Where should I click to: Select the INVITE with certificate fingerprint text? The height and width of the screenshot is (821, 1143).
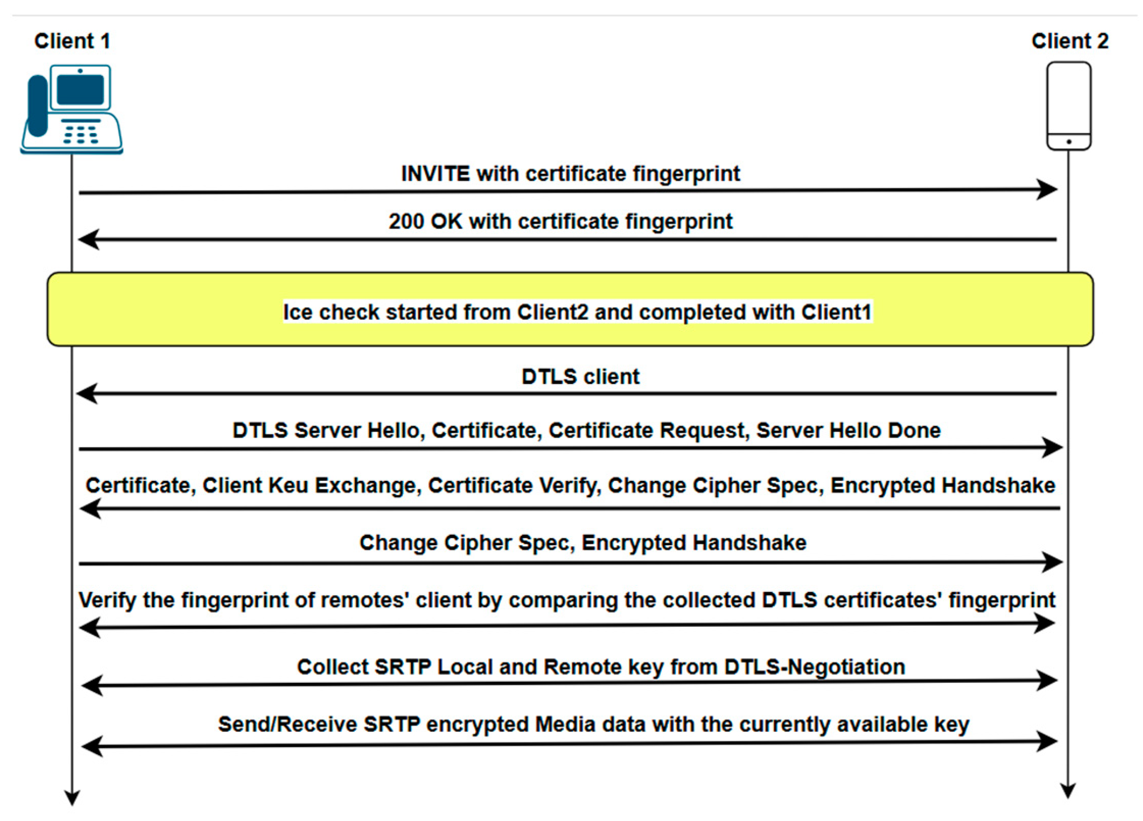pyautogui.click(x=570, y=174)
